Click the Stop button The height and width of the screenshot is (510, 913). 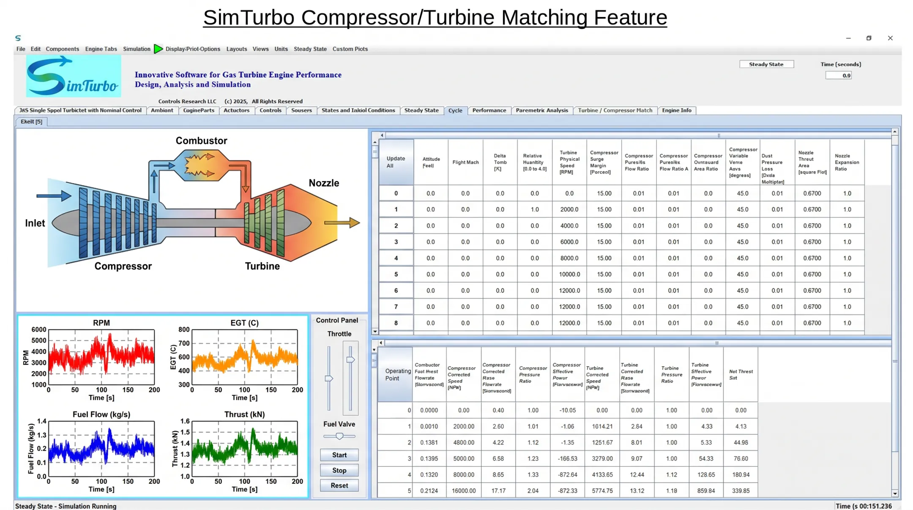339,470
